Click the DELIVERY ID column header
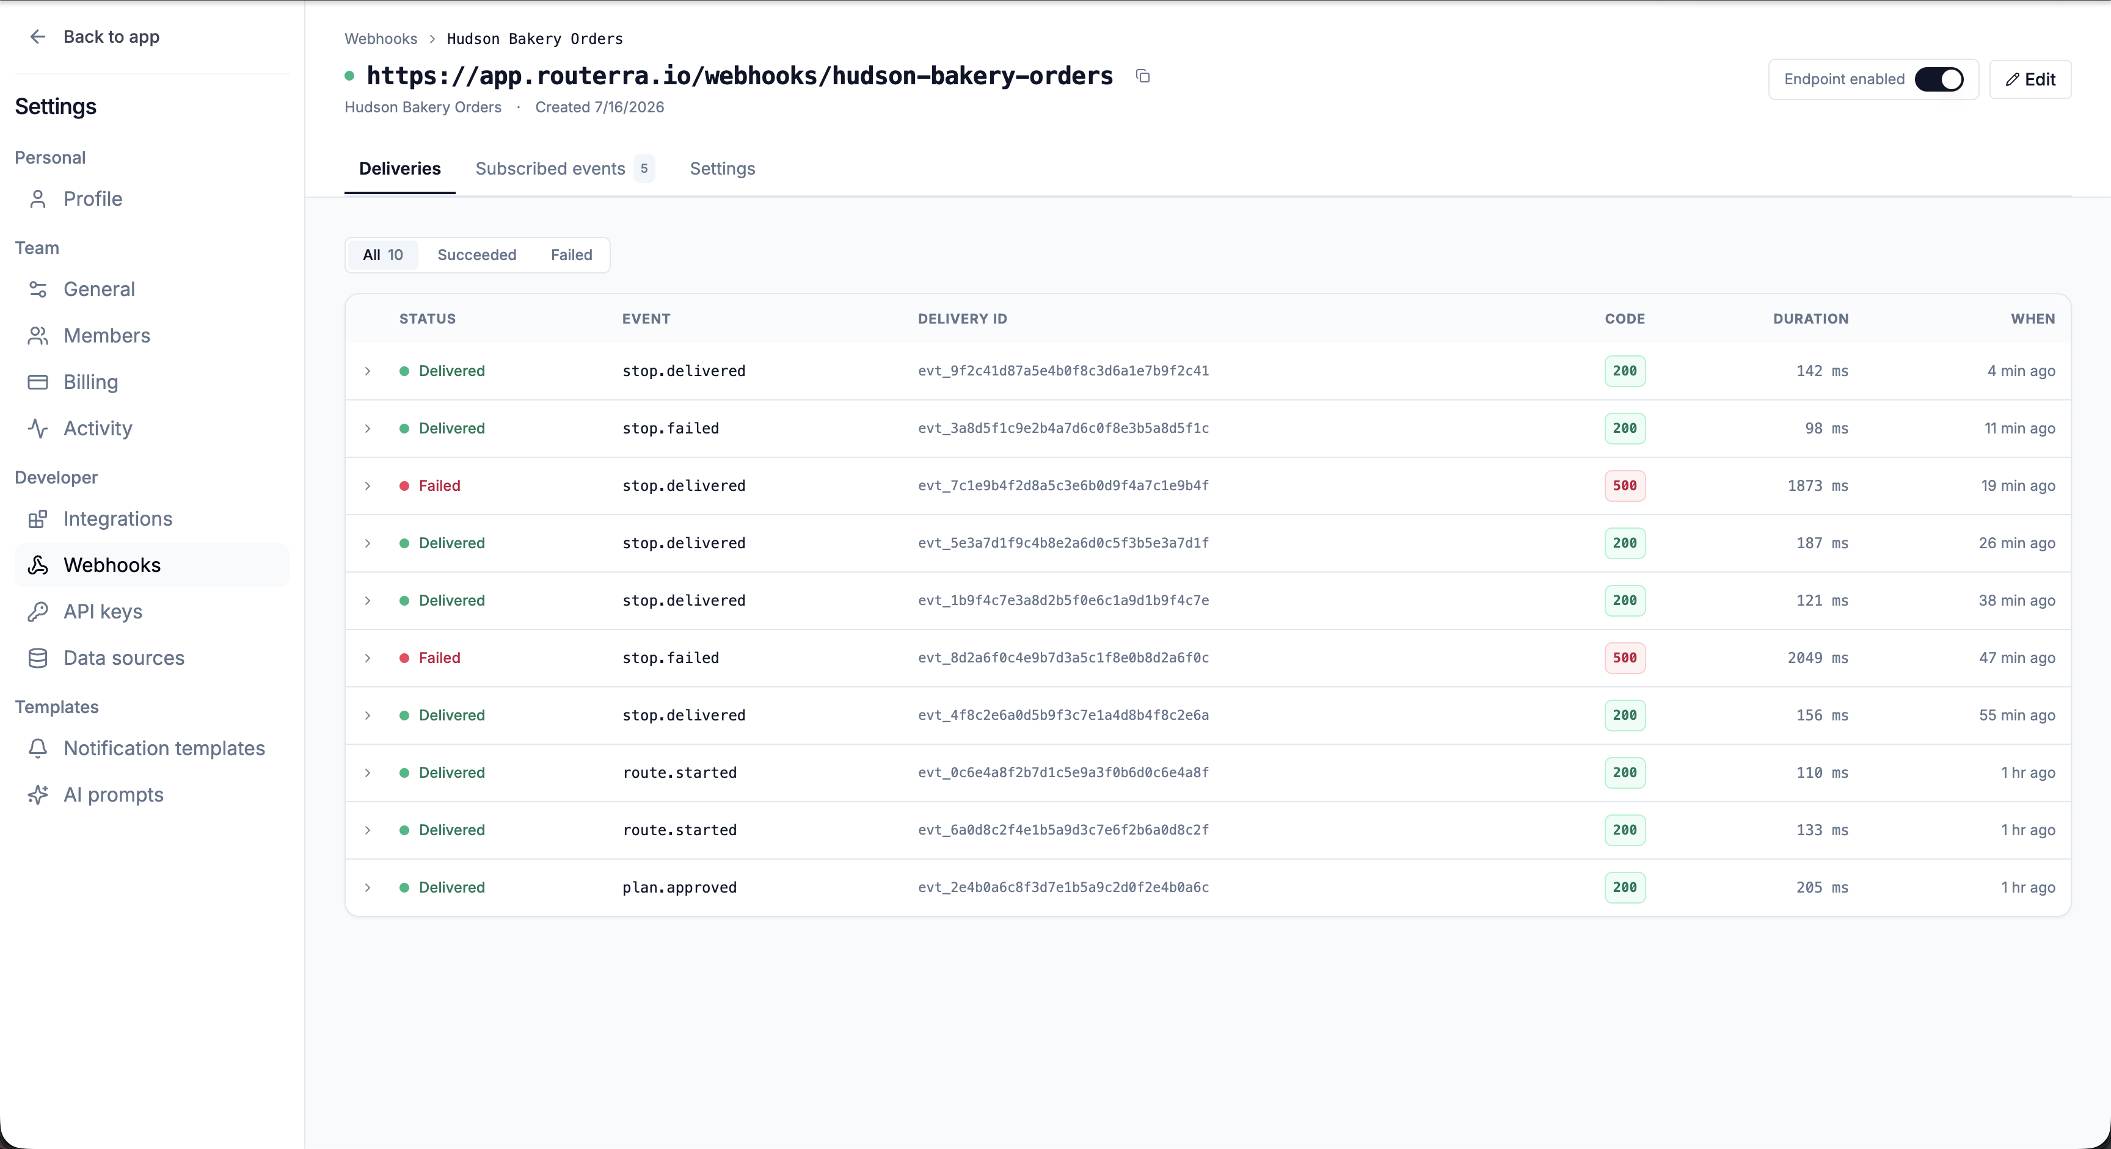 pyautogui.click(x=962, y=319)
